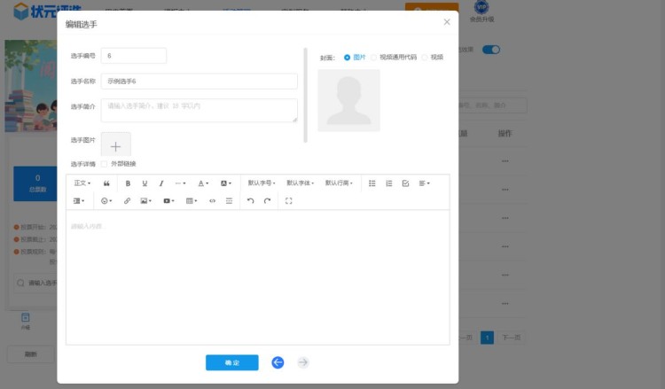665x389 pixels.
Task: Select the 视频 cover radio button
Action: pyautogui.click(x=425, y=57)
